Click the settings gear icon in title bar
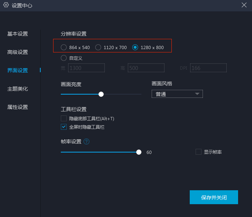This screenshot has width=252, height=217. tap(6, 5)
